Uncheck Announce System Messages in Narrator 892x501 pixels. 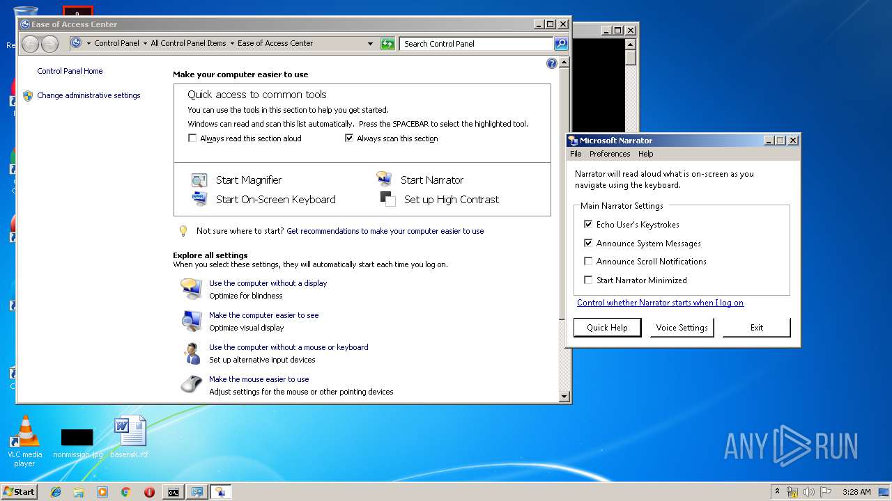tap(588, 243)
